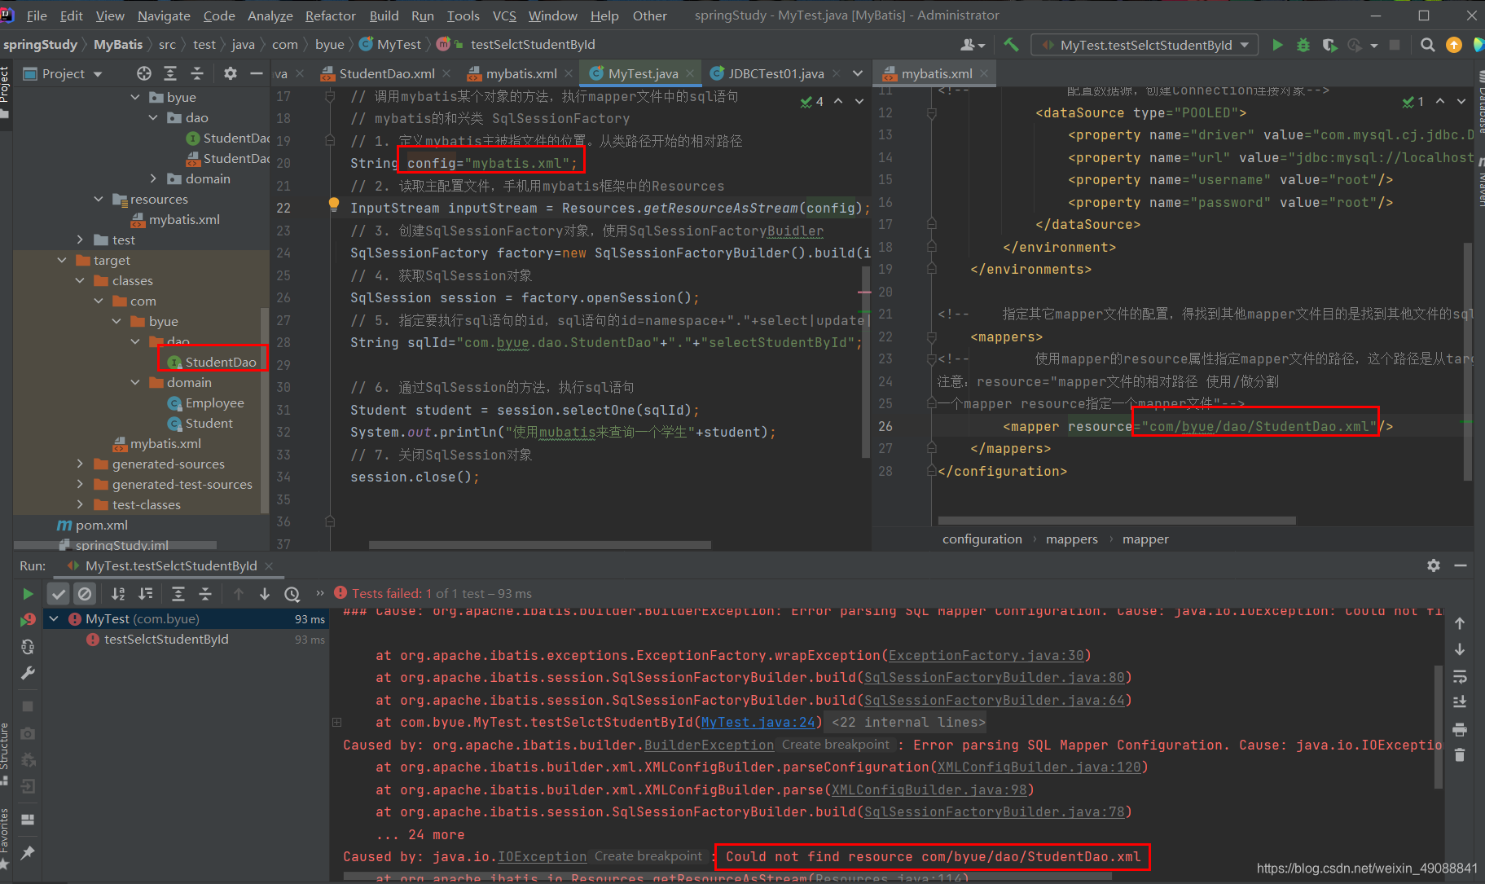
Task: Follow SqlSessionFactoryBuilder.java:78 link
Action: pos(994,811)
